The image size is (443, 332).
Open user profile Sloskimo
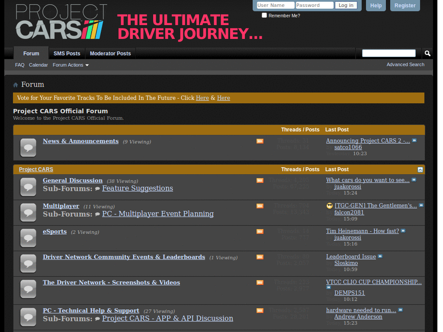coord(346,263)
